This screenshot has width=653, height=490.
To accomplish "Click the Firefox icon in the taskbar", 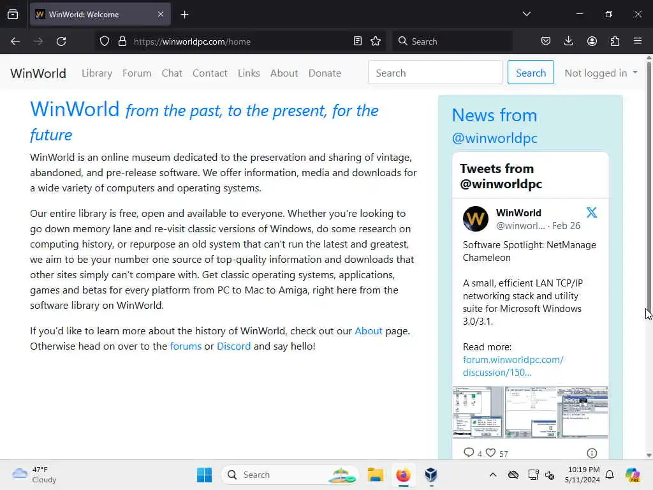I will (403, 475).
